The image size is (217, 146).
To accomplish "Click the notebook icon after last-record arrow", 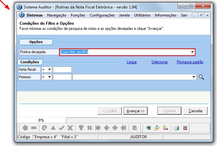I will click(134, 128).
